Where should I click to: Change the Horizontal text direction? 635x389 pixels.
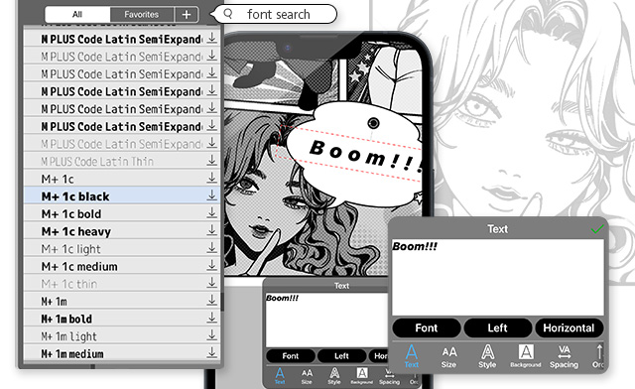click(569, 327)
